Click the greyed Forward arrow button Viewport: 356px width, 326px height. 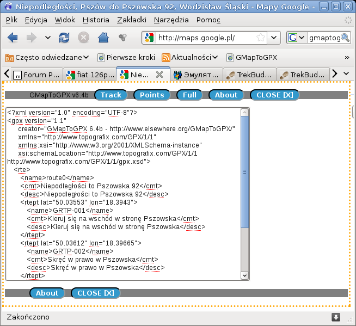32,38
